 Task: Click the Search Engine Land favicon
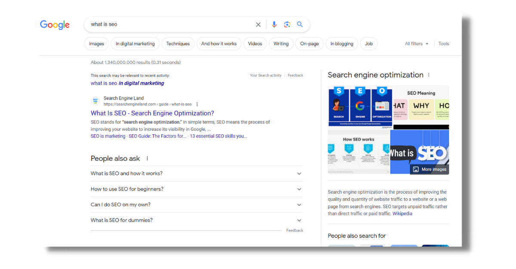pos(95,101)
